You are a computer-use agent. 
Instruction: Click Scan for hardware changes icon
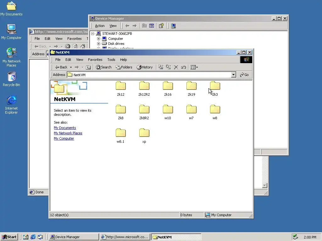pos(173,26)
